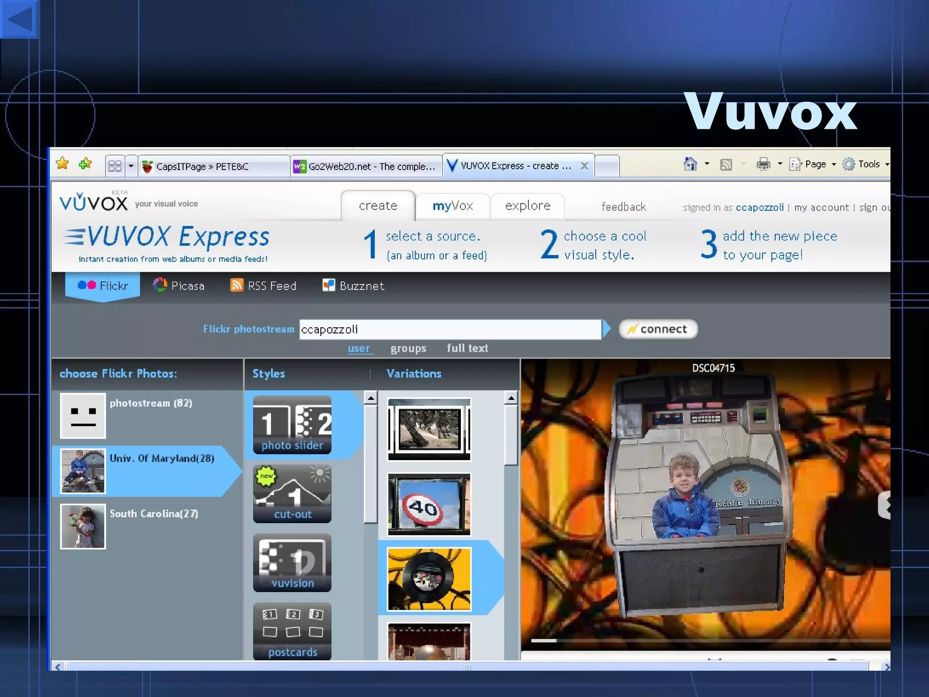Choose the Buzznet source
Viewport: 929px width, 697px height.
point(353,285)
